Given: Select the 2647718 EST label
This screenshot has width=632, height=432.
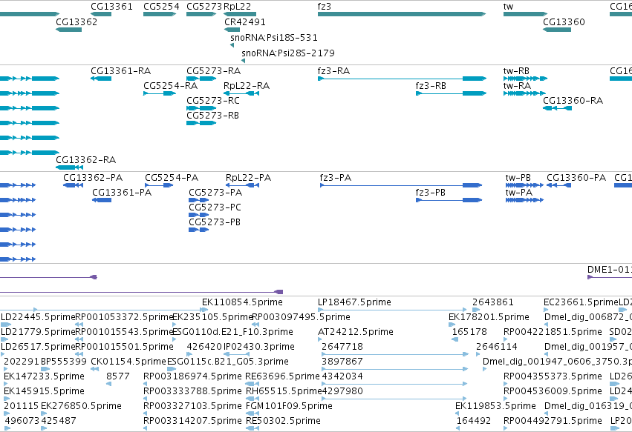Looking at the screenshot, I should (342, 347).
